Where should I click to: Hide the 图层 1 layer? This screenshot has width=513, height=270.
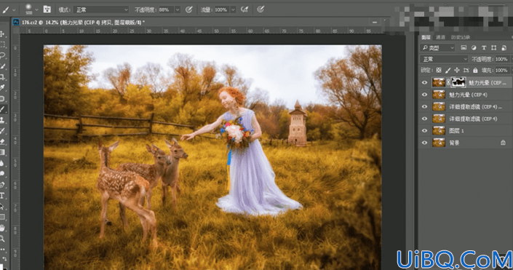tap(424, 130)
